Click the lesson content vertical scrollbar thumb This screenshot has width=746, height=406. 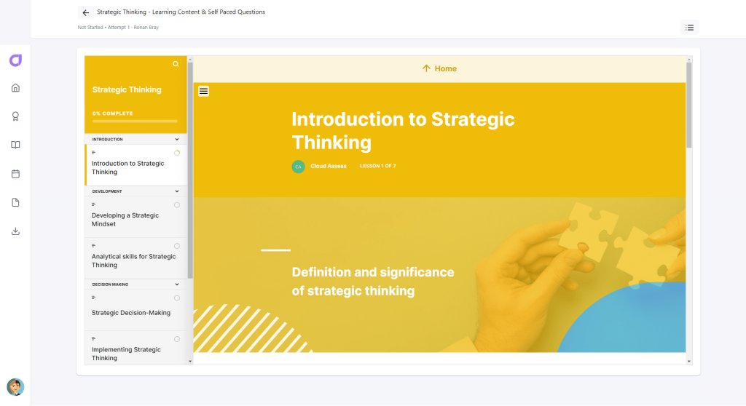(689, 105)
